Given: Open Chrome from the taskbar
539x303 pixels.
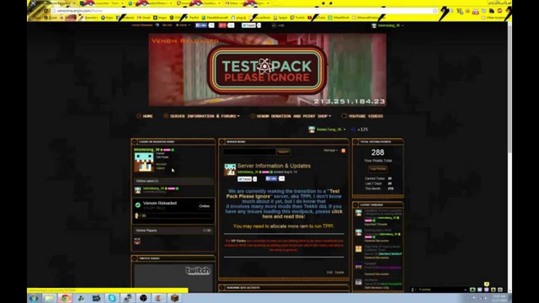Looking at the screenshot, I should (65, 298).
